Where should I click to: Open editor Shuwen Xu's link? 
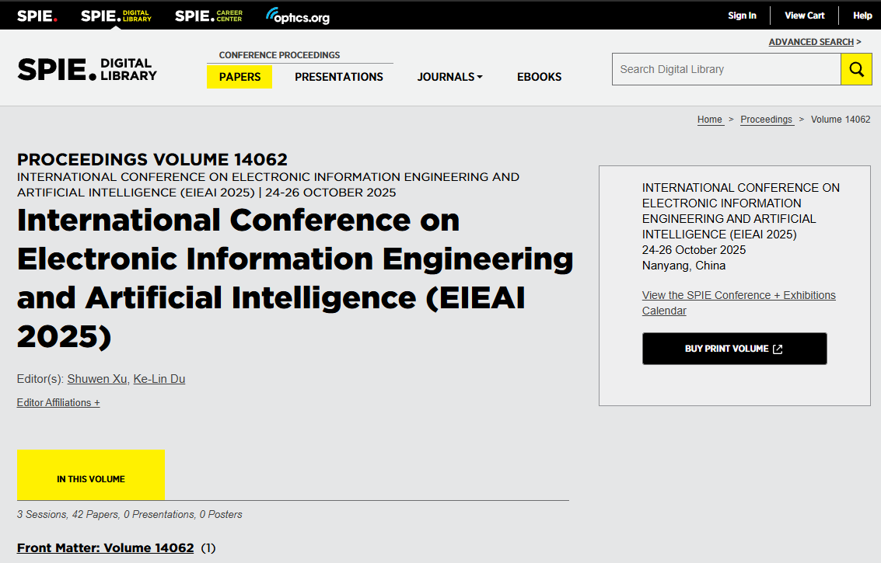(x=97, y=379)
